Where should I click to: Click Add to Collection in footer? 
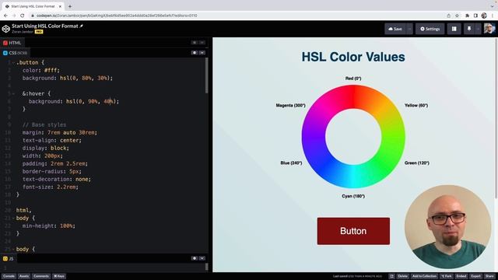[x=424, y=276]
